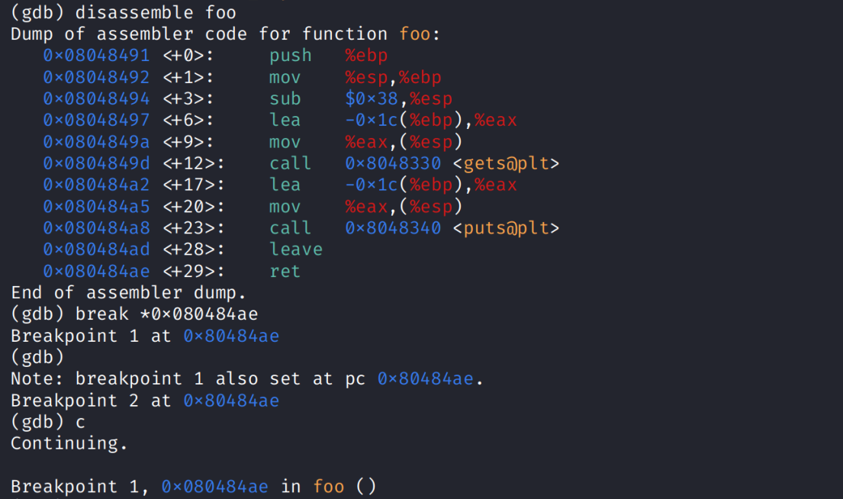
Task: Click the address on the 'Breakpoint 1 at' line
Action: pos(231,336)
